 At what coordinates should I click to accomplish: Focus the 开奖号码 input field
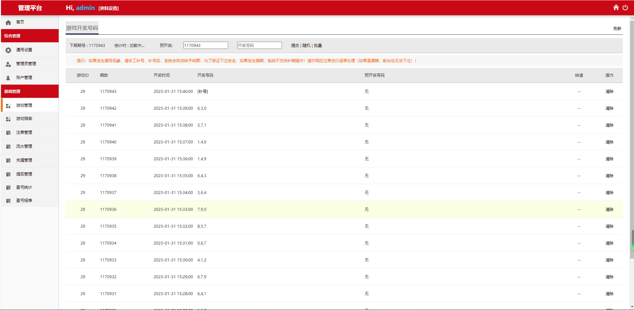pos(259,45)
